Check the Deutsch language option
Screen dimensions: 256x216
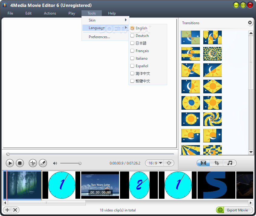coord(132,35)
